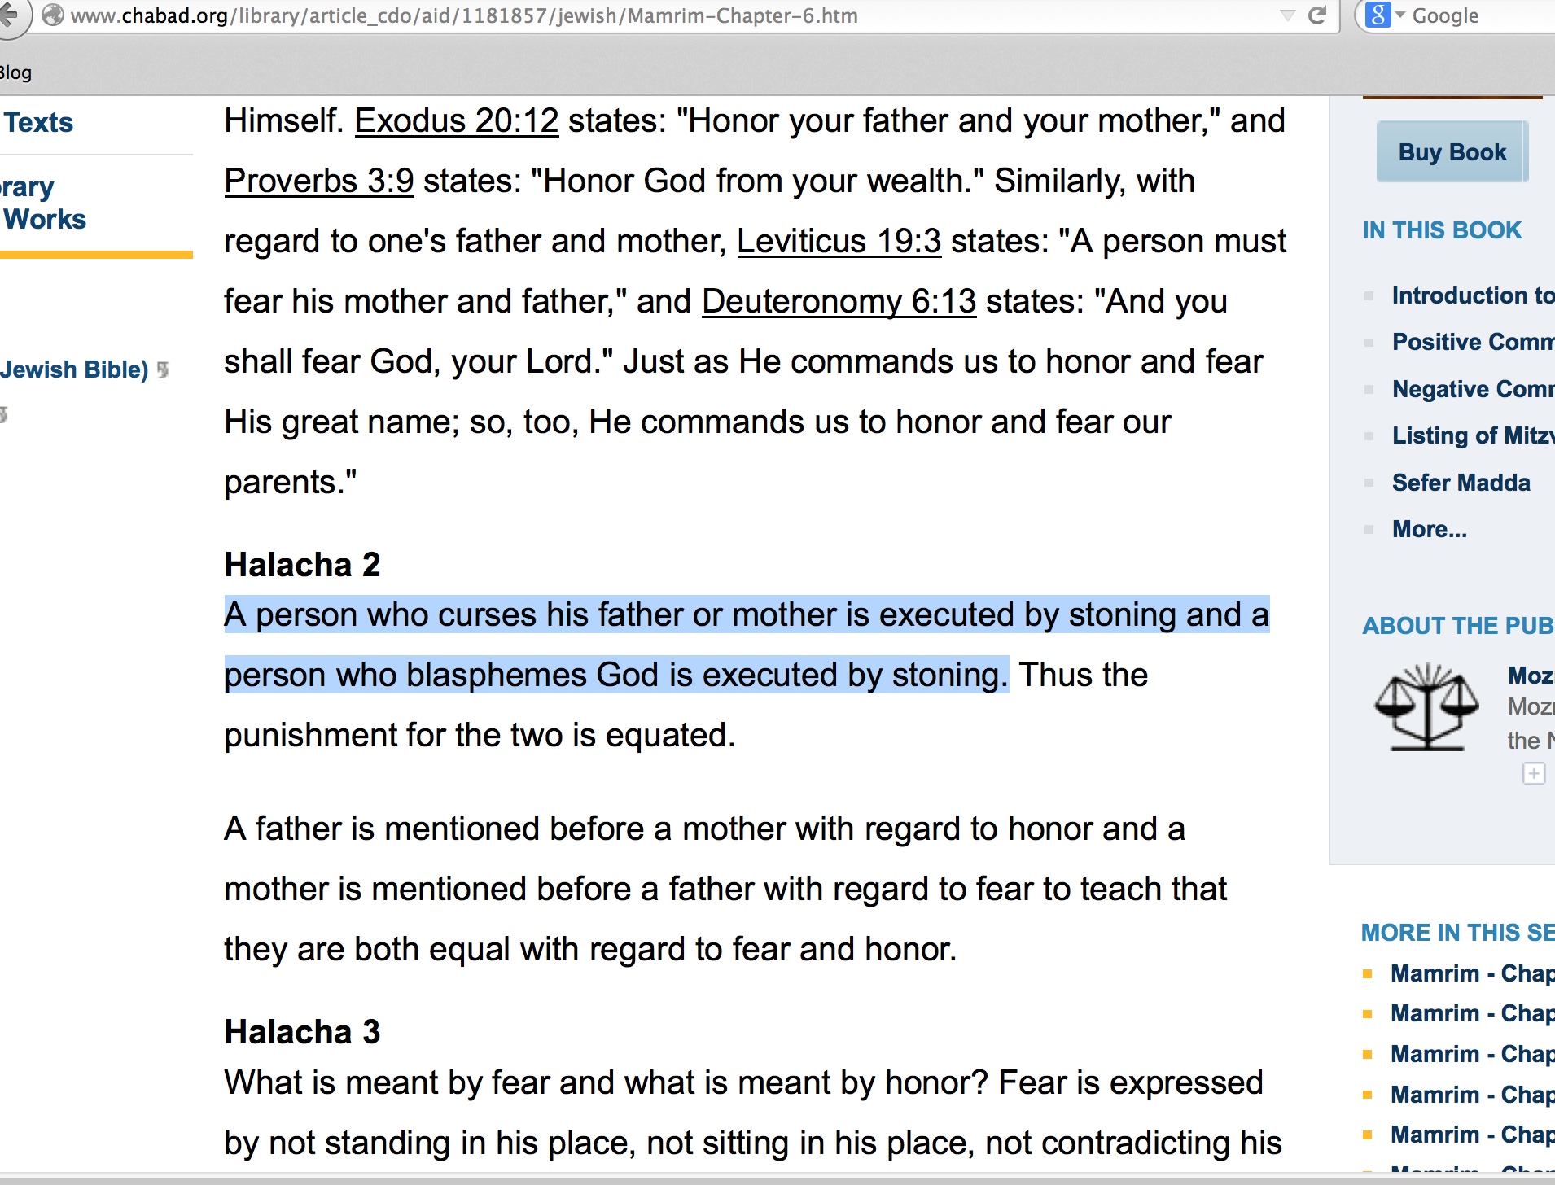Go to Sefer Madda in sidebar
1555x1185 pixels.
[1461, 483]
